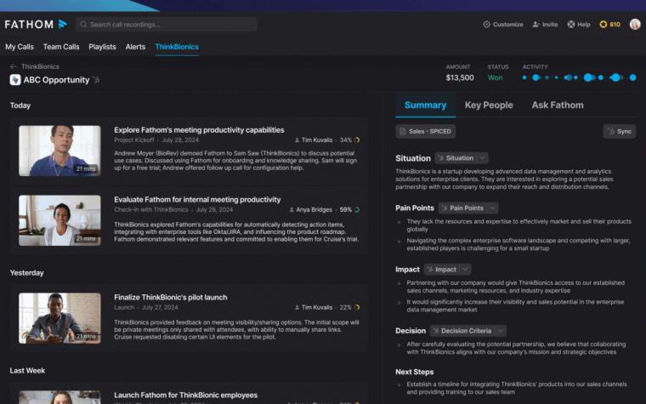
Task: Click person icon beside Tim Kuvalis on Launch call
Action: (297, 308)
